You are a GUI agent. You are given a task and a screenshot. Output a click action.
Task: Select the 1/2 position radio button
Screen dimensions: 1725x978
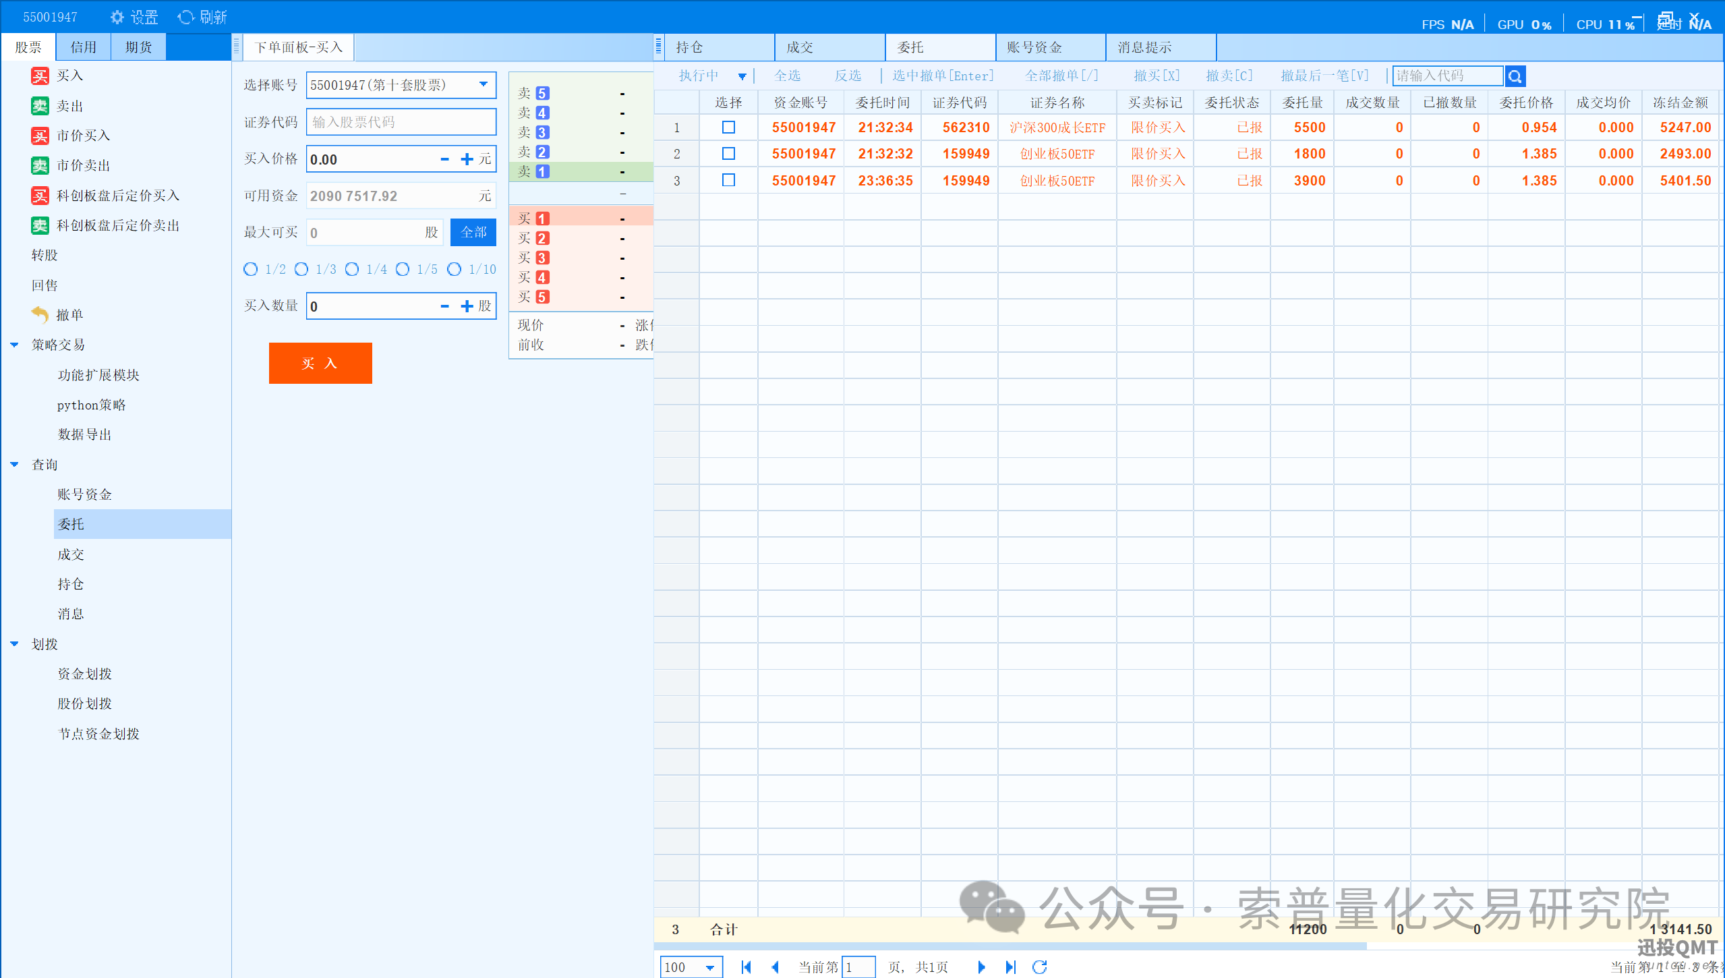click(x=250, y=269)
